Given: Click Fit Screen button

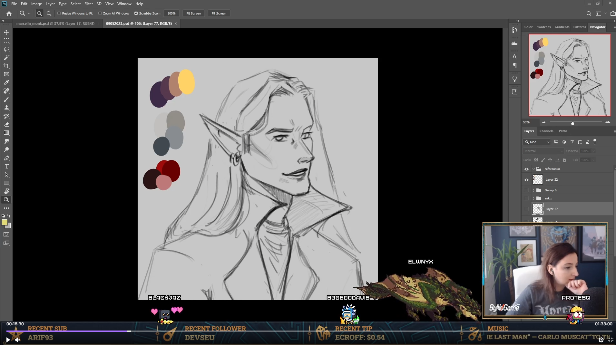Looking at the screenshot, I should click(x=193, y=13).
